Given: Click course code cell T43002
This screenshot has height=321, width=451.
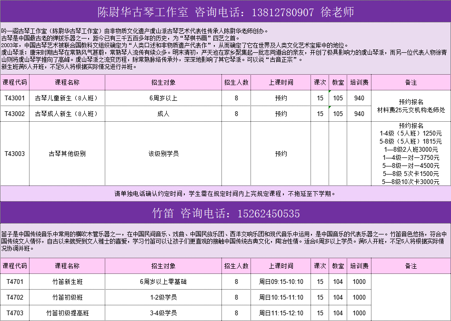Looking at the screenshot, I should pos(14,114).
